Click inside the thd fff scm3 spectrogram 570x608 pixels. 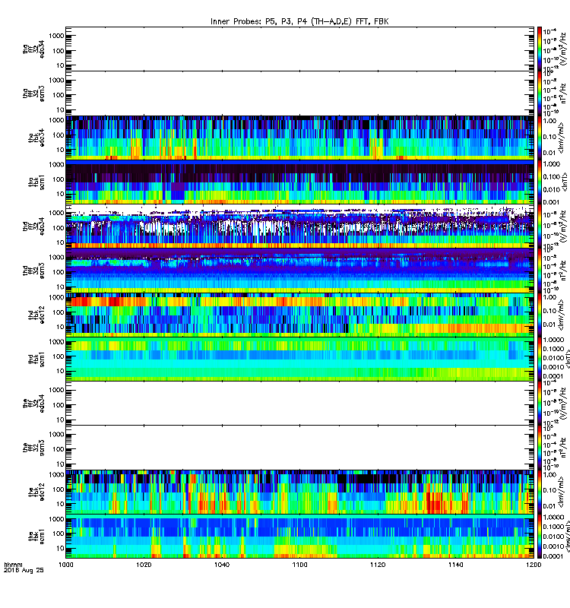(299, 271)
